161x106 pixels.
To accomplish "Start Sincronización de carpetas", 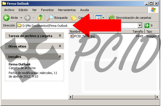I will pyautogui.click(x=130, y=18).
